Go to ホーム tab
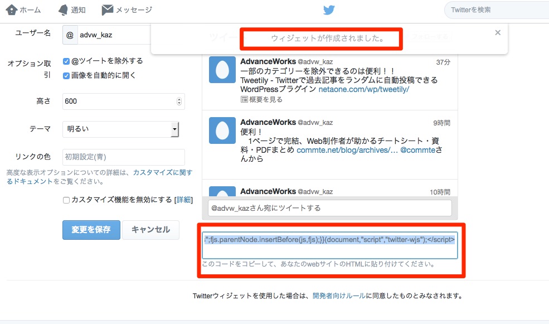 23,10
